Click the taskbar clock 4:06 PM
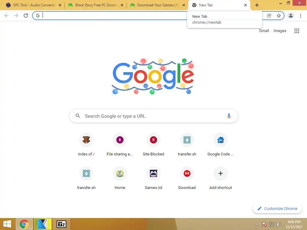The height and width of the screenshot is (230, 307). point(294,222)
